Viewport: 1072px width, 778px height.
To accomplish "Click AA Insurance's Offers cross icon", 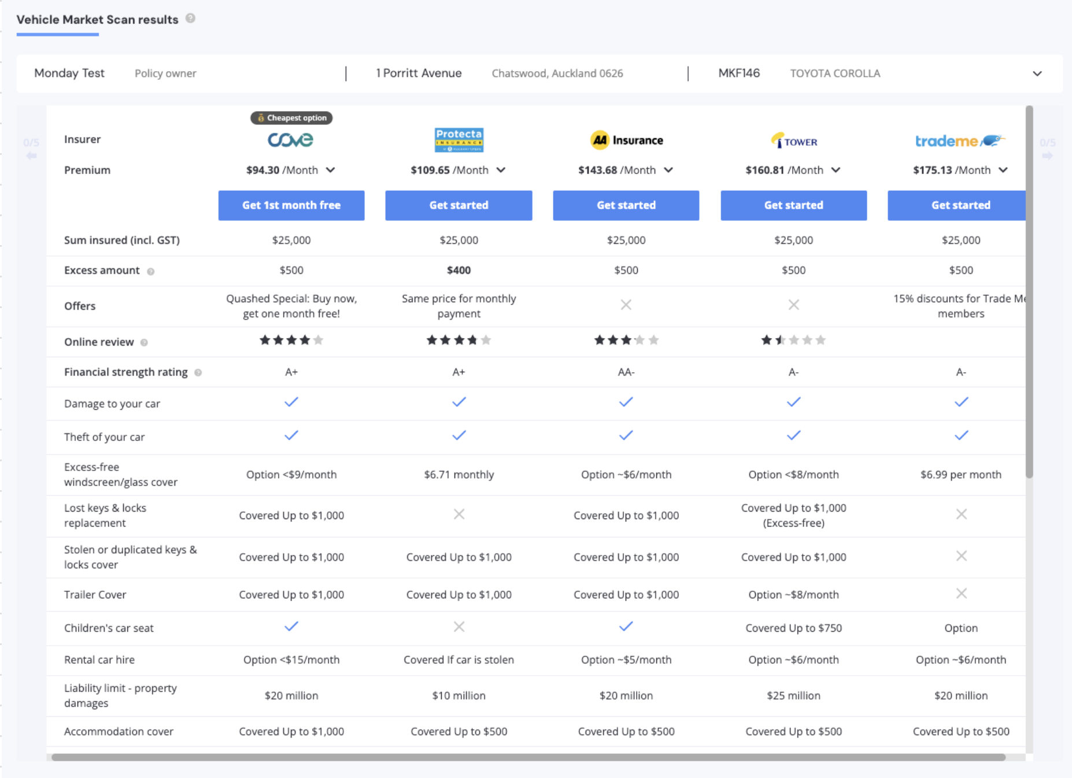I will [626, 305].
